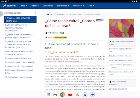The image size is (140, 98).
Task: Click the author person icon
Action: pos(46,33)
